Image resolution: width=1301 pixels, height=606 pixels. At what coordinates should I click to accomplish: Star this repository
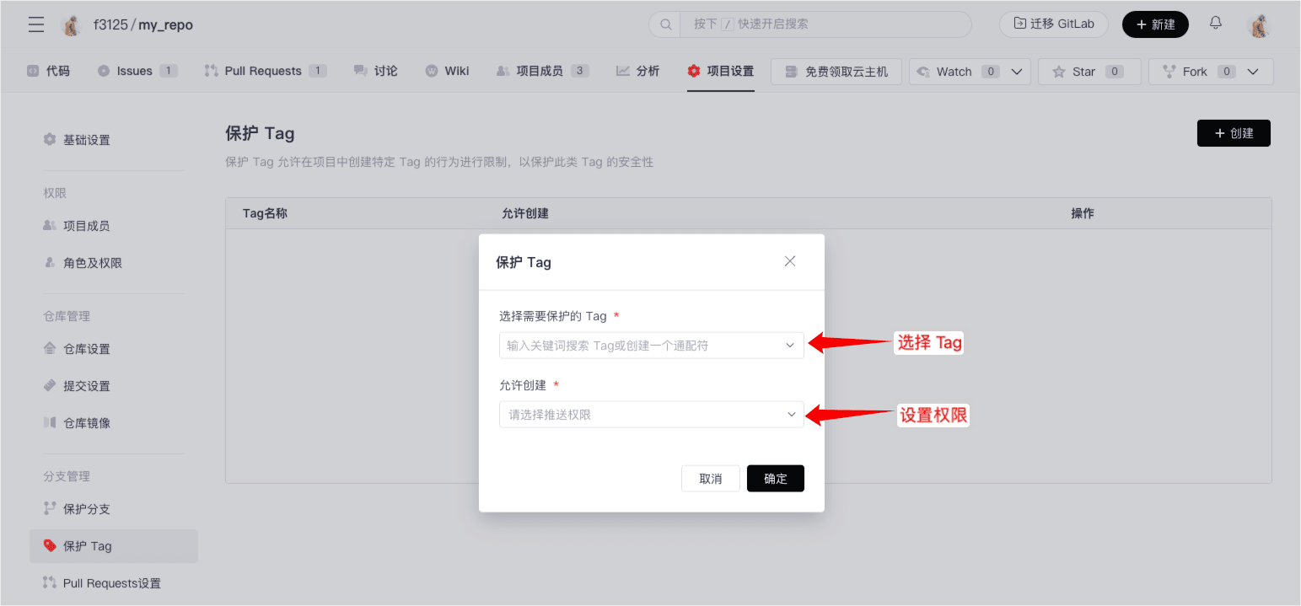coord(1089,72)
